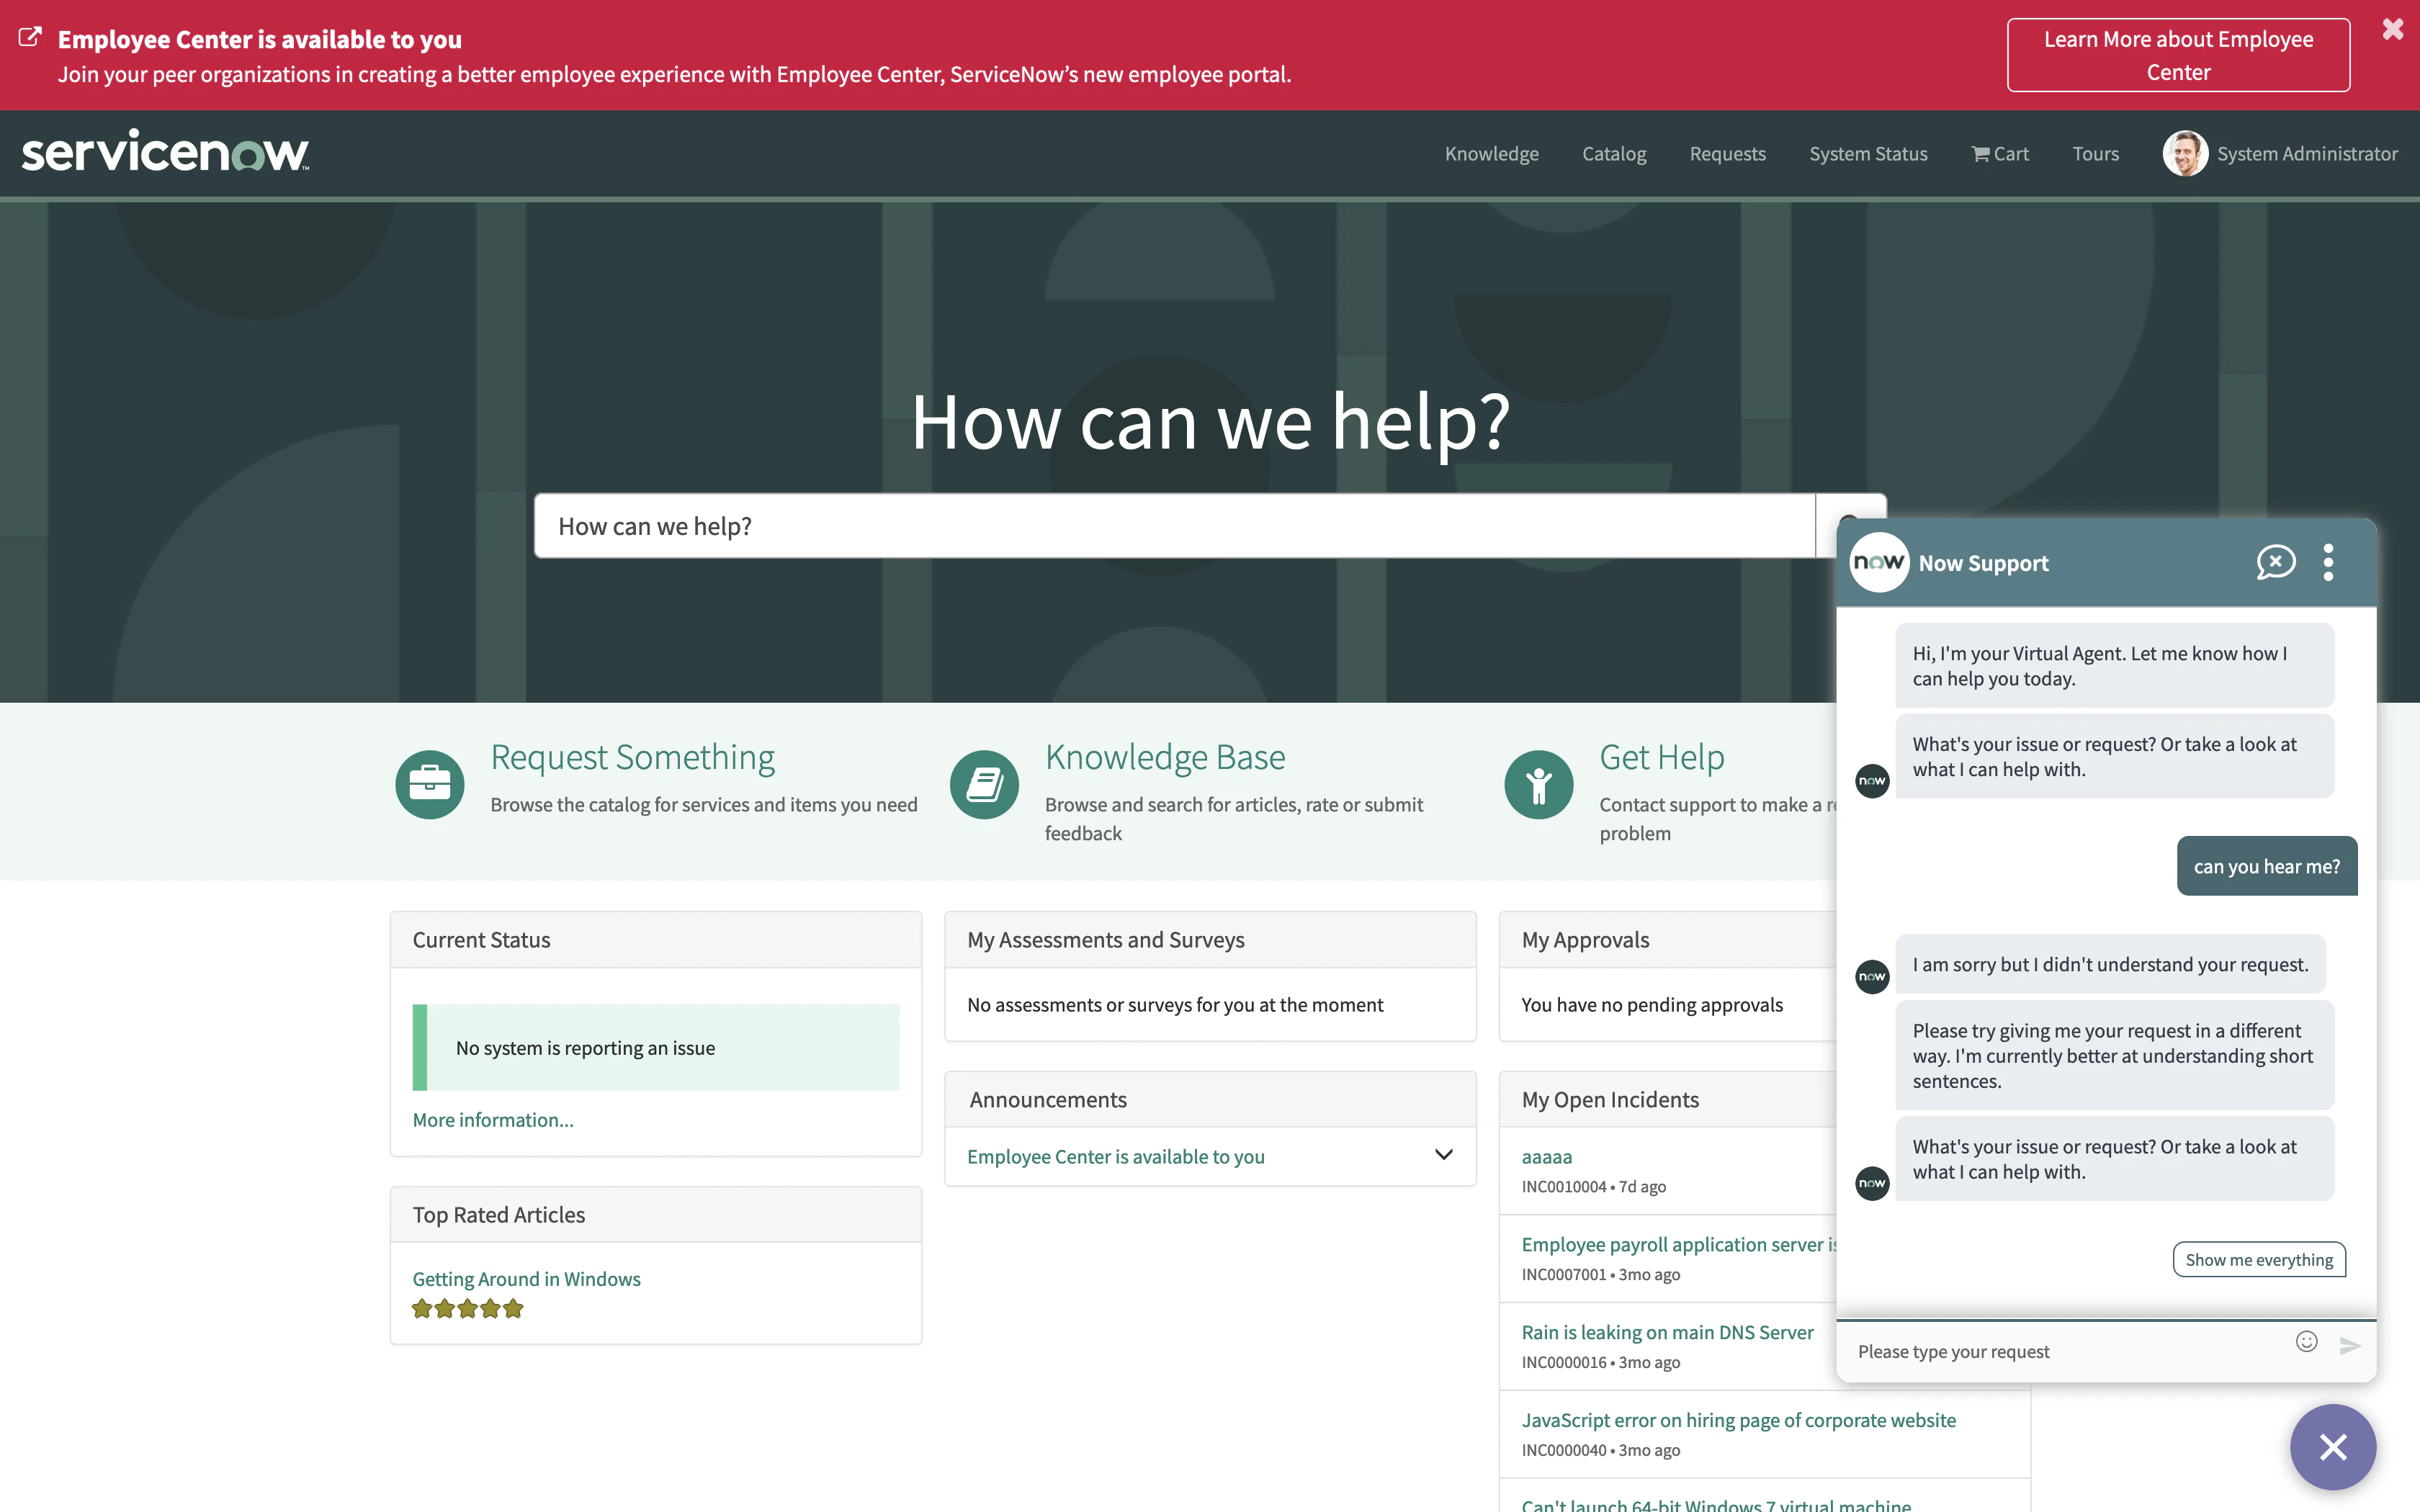Open the Employee payroll application server incident

[x=1679, y=1244]
